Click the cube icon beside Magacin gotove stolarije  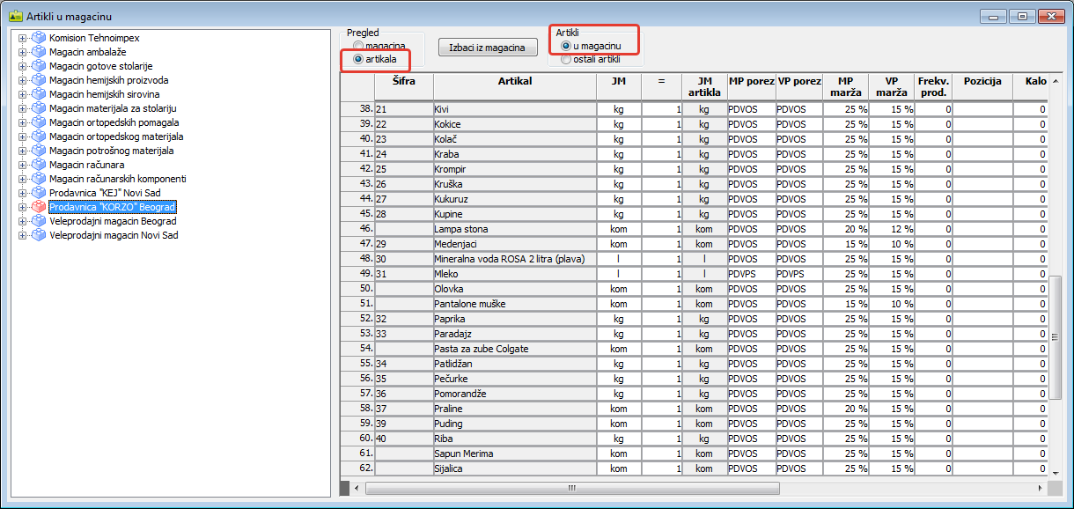point(38,66)
